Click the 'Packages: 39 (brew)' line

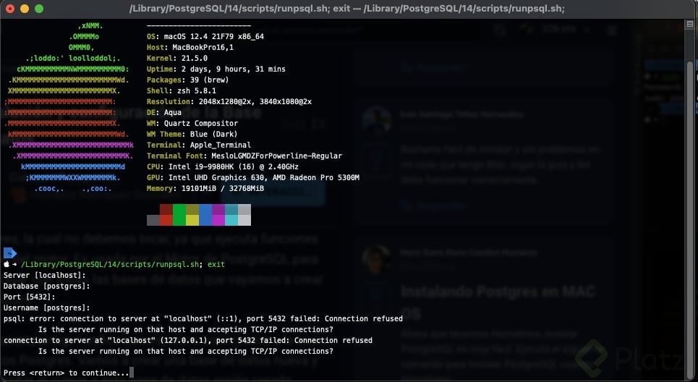(188, 80)
